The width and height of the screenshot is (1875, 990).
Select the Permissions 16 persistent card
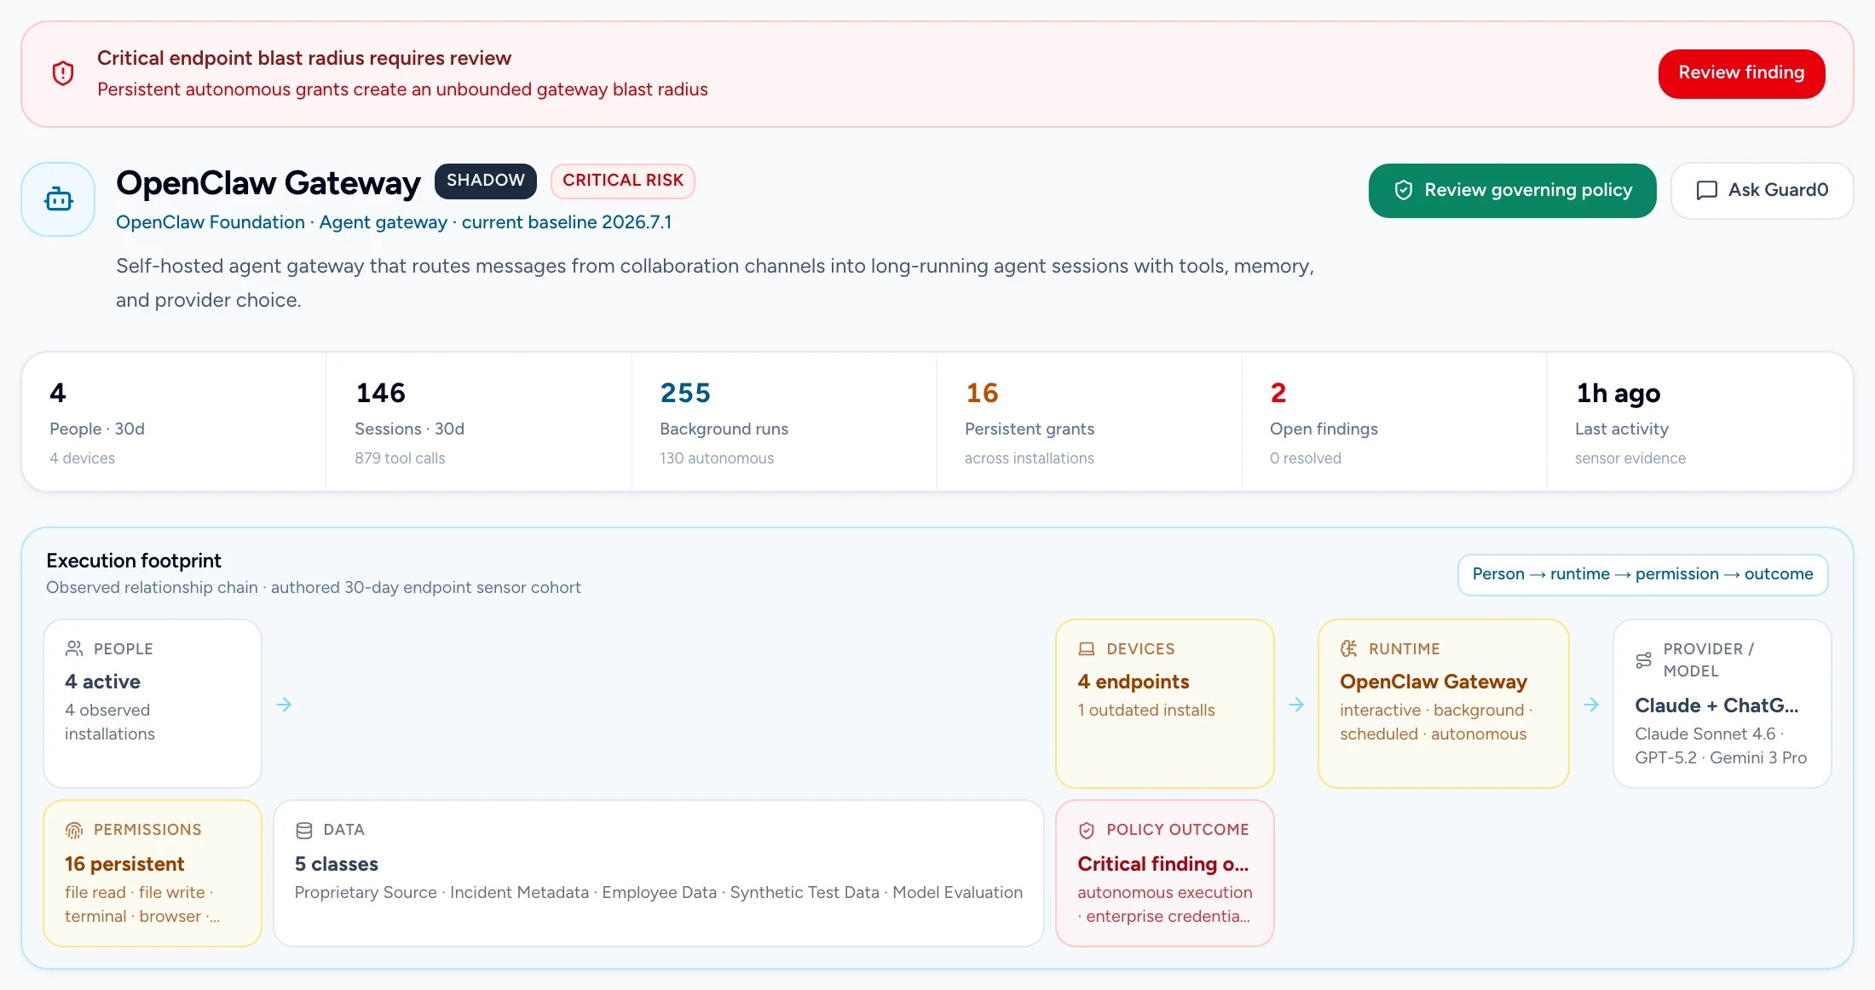coord(153,873)
